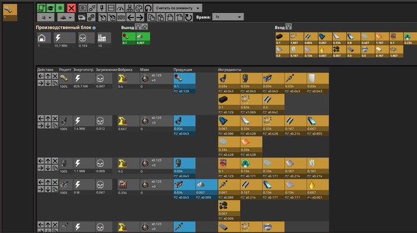Open the robot icon dropdown in toolbar
417x233 pixels.
click(x=46, y=17)
